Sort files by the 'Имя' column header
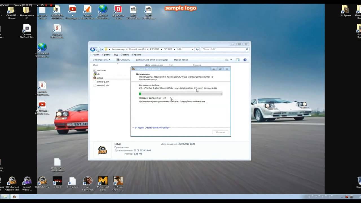Screen dimensions: 361x203 tap(95, 65)
